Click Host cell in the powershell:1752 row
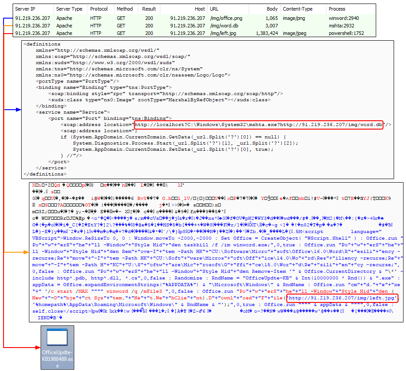406x371 pixels. (x=187, y=33)
